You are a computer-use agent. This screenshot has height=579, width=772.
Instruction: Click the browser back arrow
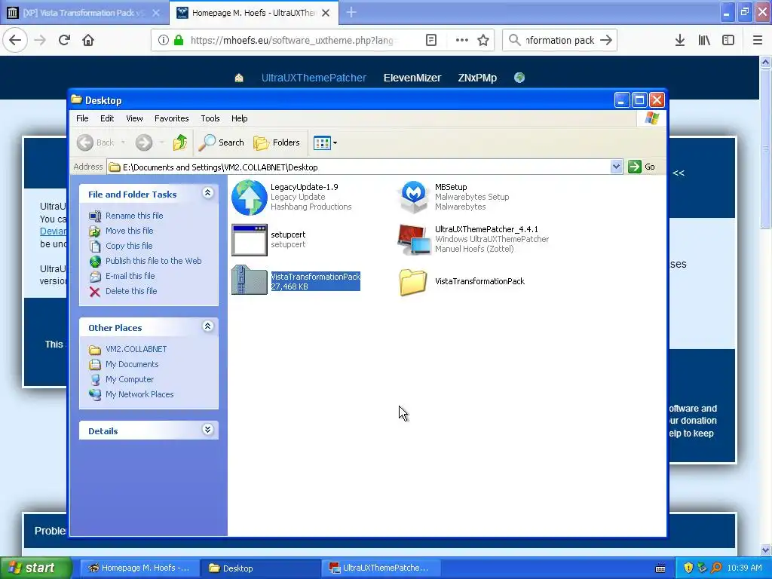pyautogui.click(x=15, y=40)
